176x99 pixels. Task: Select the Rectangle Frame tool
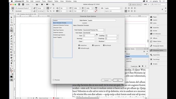click(12, 42)
